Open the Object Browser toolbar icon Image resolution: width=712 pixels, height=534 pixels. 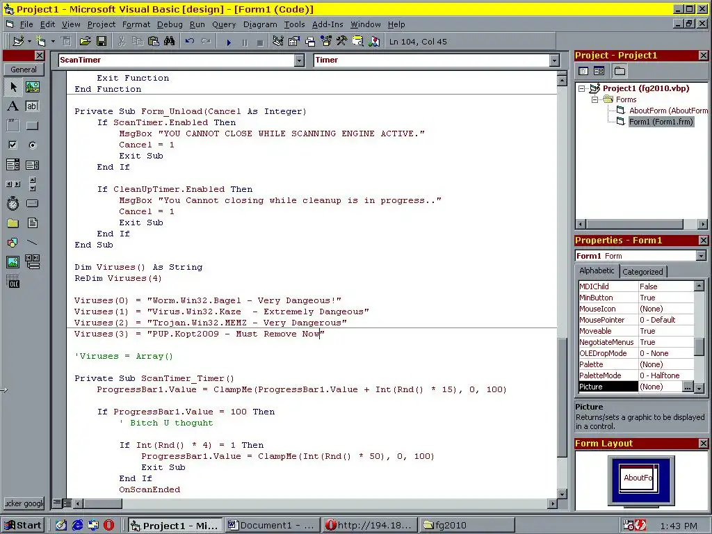pyautogui.click(x=325, y=42)
